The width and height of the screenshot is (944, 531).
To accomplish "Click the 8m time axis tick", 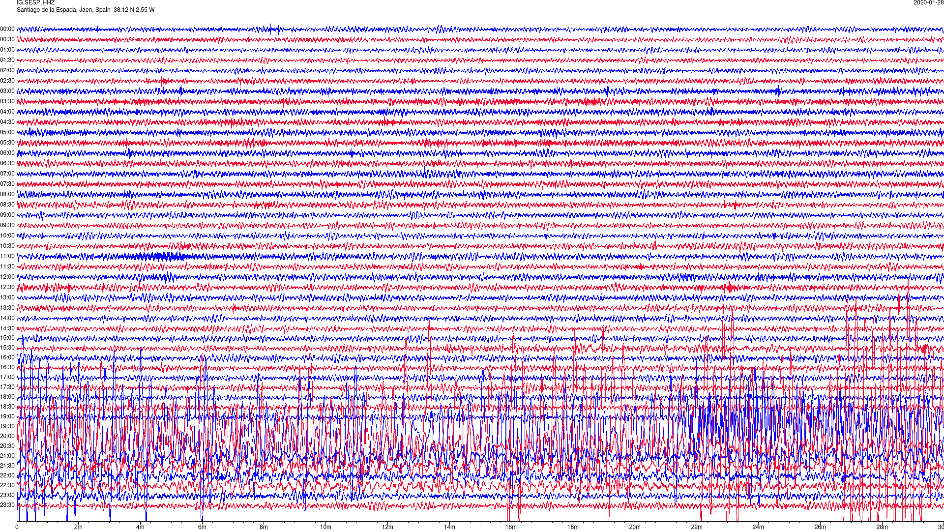I will (x=264, y=527).
